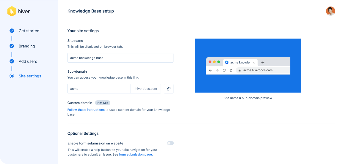Click the Sub-domain label
345x164 pixels.
[x=77, y=71]
